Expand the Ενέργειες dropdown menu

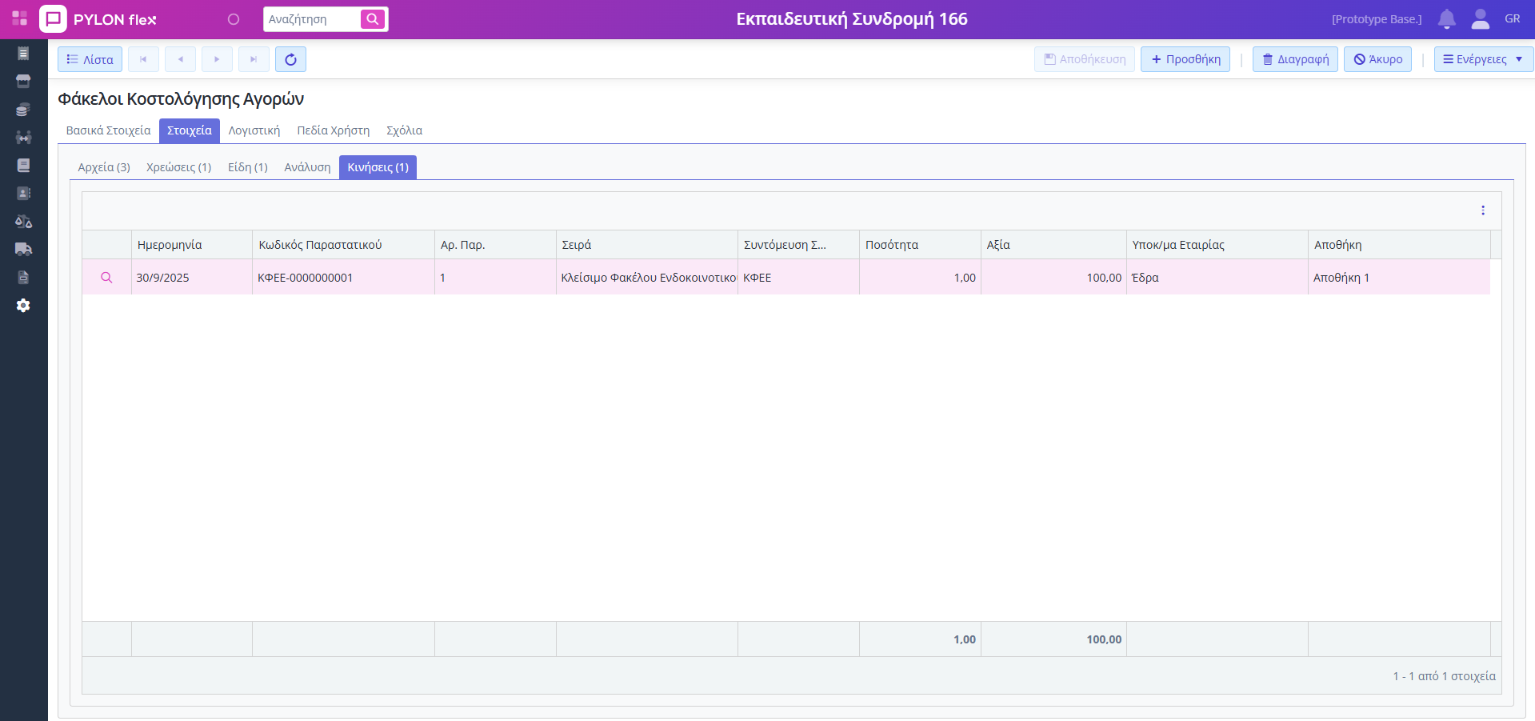(1483, 59)
